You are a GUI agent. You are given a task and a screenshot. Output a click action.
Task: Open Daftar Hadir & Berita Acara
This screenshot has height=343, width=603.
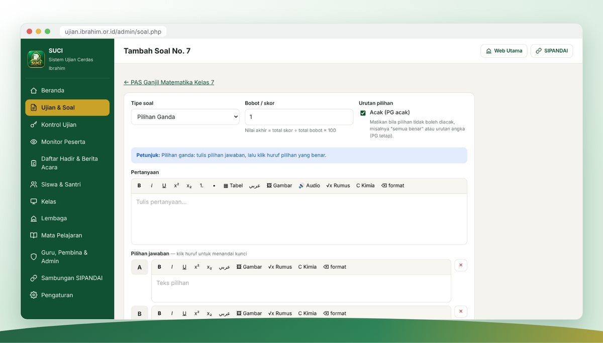pyautogui.click(x=67, y=163)
